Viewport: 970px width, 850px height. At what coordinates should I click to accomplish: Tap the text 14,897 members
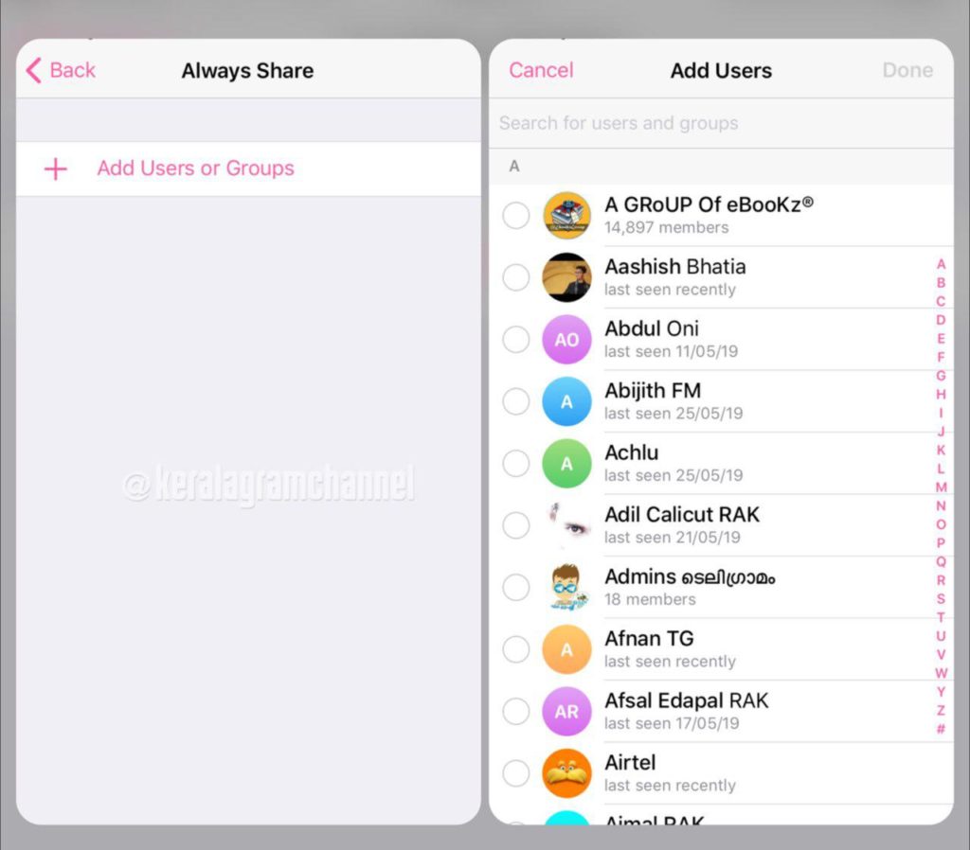pyautogui.click(x=666, y=227)
